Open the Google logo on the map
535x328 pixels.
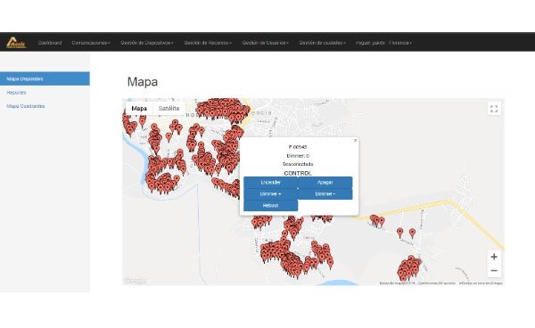click(x=136, y=282)
